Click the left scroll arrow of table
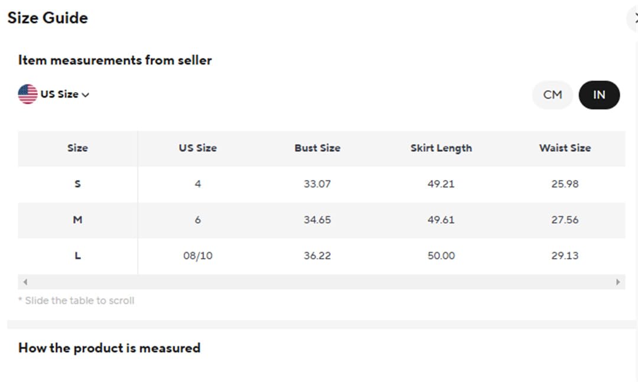 25,282
